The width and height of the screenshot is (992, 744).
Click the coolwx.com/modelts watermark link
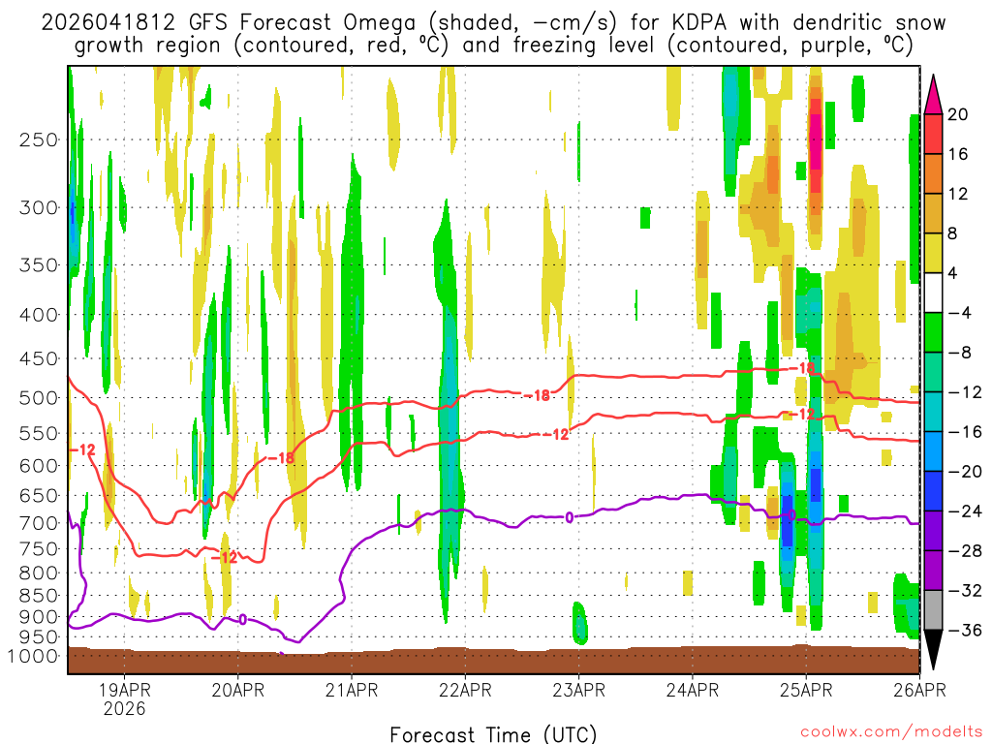pyautogui.click(x=891, y=732)
